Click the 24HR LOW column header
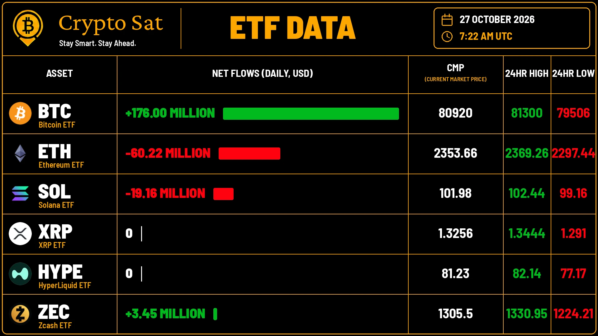Screen dimensions: 598x336 [x=573, y=73]
